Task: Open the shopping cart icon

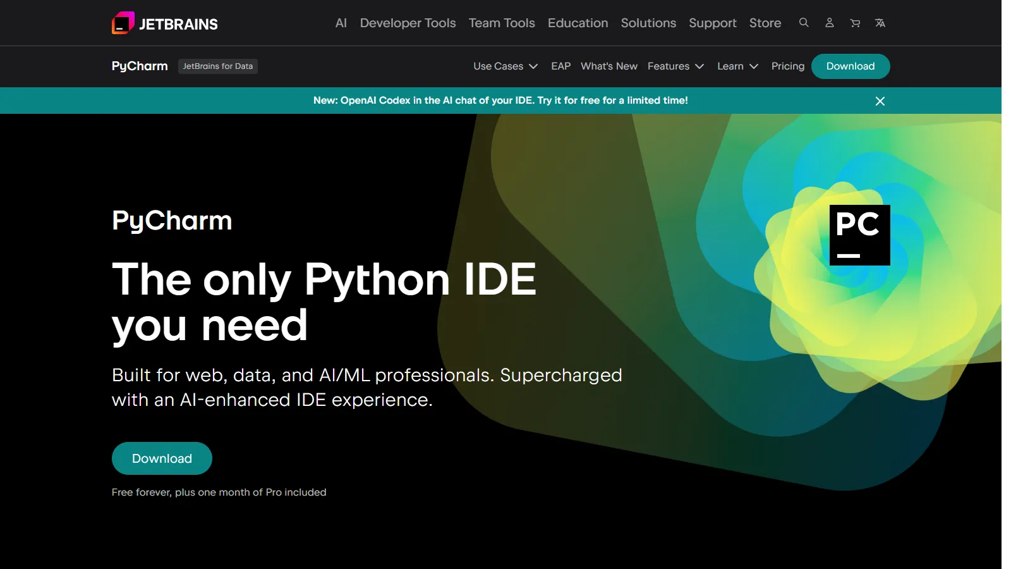Action: (854, 23)
